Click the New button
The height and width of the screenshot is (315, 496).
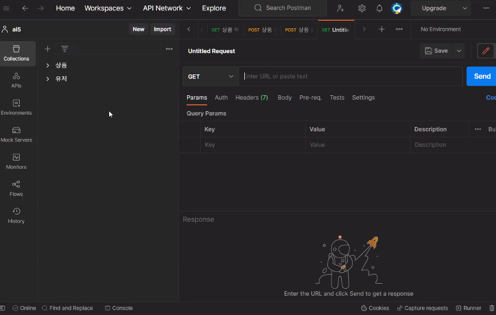click(x=139, y=29)
